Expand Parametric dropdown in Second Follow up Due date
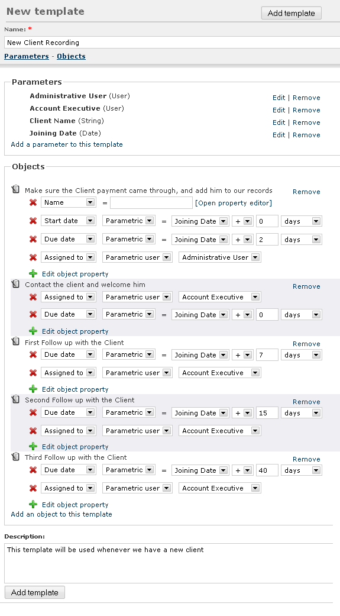 click(x=129, y=412)
